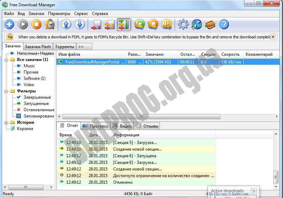Screen dimensions: 283x198
Task: Switch to the Торренты tab
Action: tap(64, 47)
